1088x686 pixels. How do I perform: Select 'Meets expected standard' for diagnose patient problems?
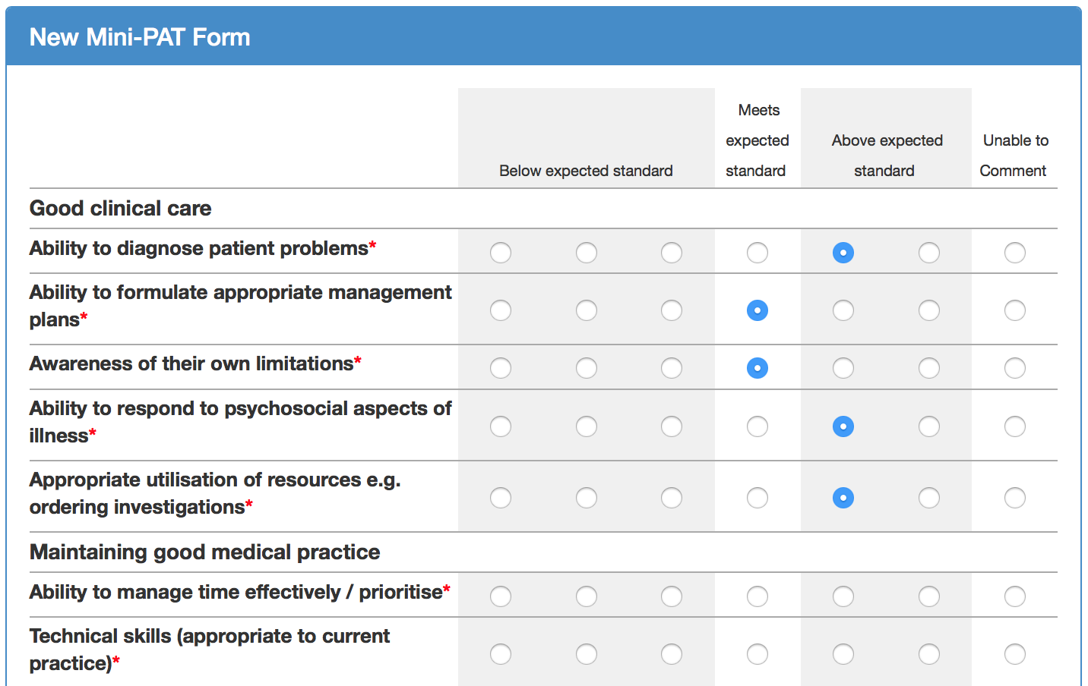click(757, 253)
